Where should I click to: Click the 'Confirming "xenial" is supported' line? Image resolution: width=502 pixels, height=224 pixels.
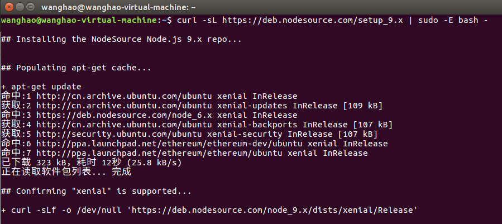tap(96, 191)
